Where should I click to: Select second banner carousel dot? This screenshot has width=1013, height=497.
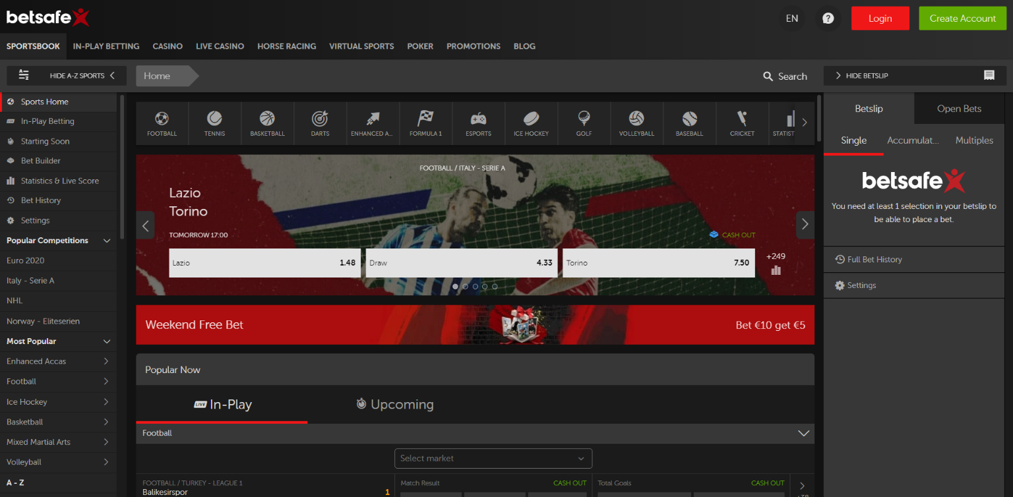pos(465,287)
